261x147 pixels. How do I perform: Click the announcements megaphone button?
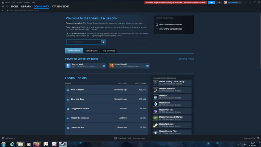click(211, 3)
